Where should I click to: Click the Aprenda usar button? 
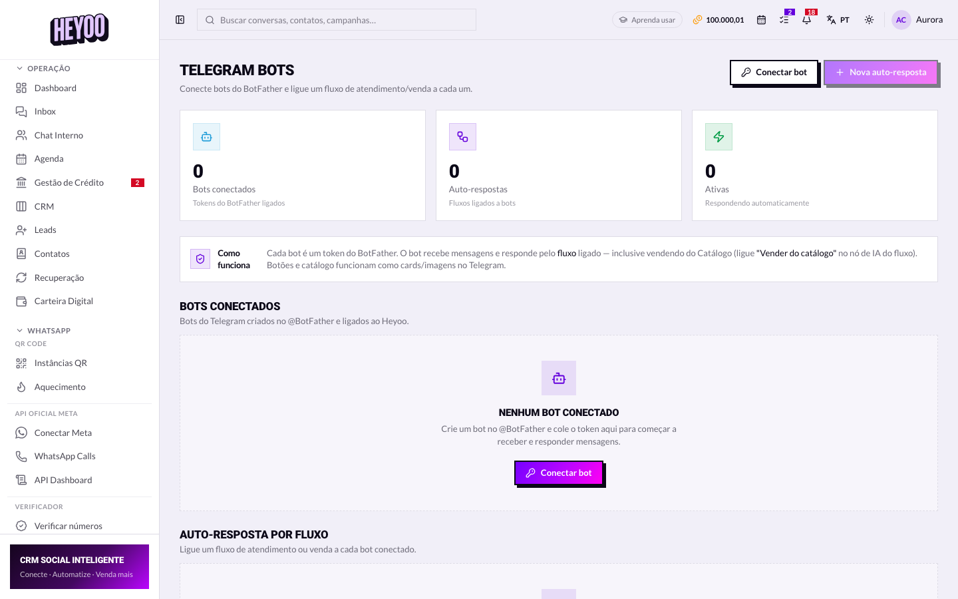point(647,20)
